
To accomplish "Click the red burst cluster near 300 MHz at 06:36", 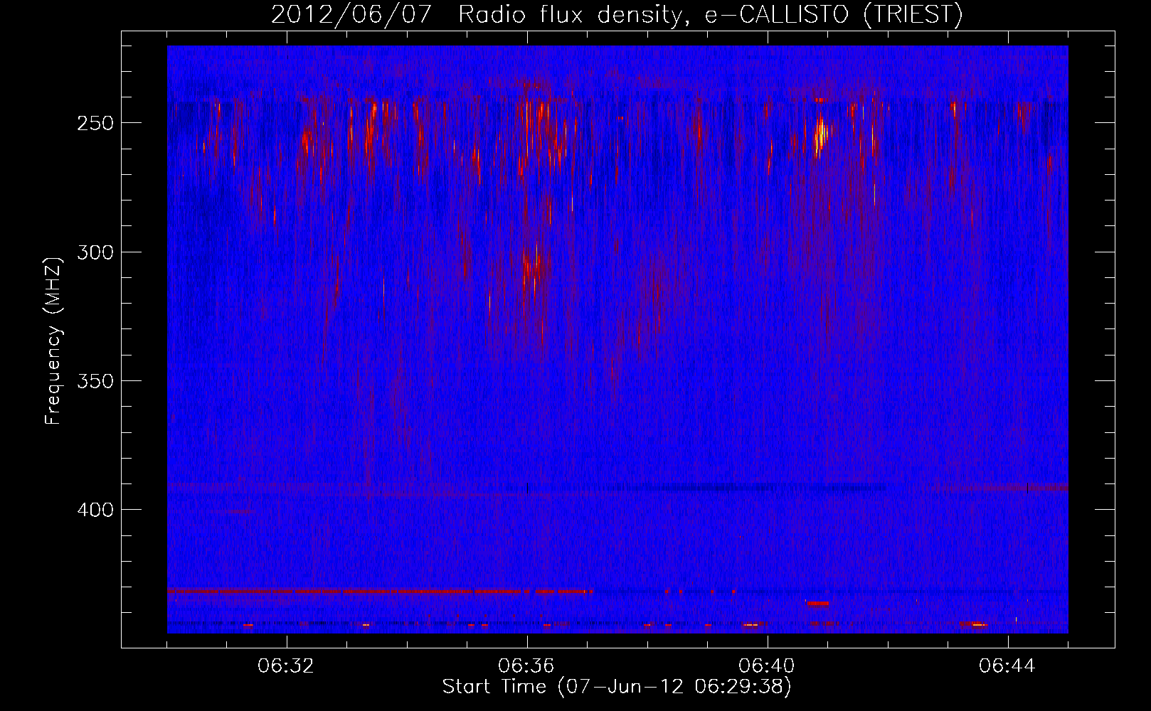I will click(533, 264).
